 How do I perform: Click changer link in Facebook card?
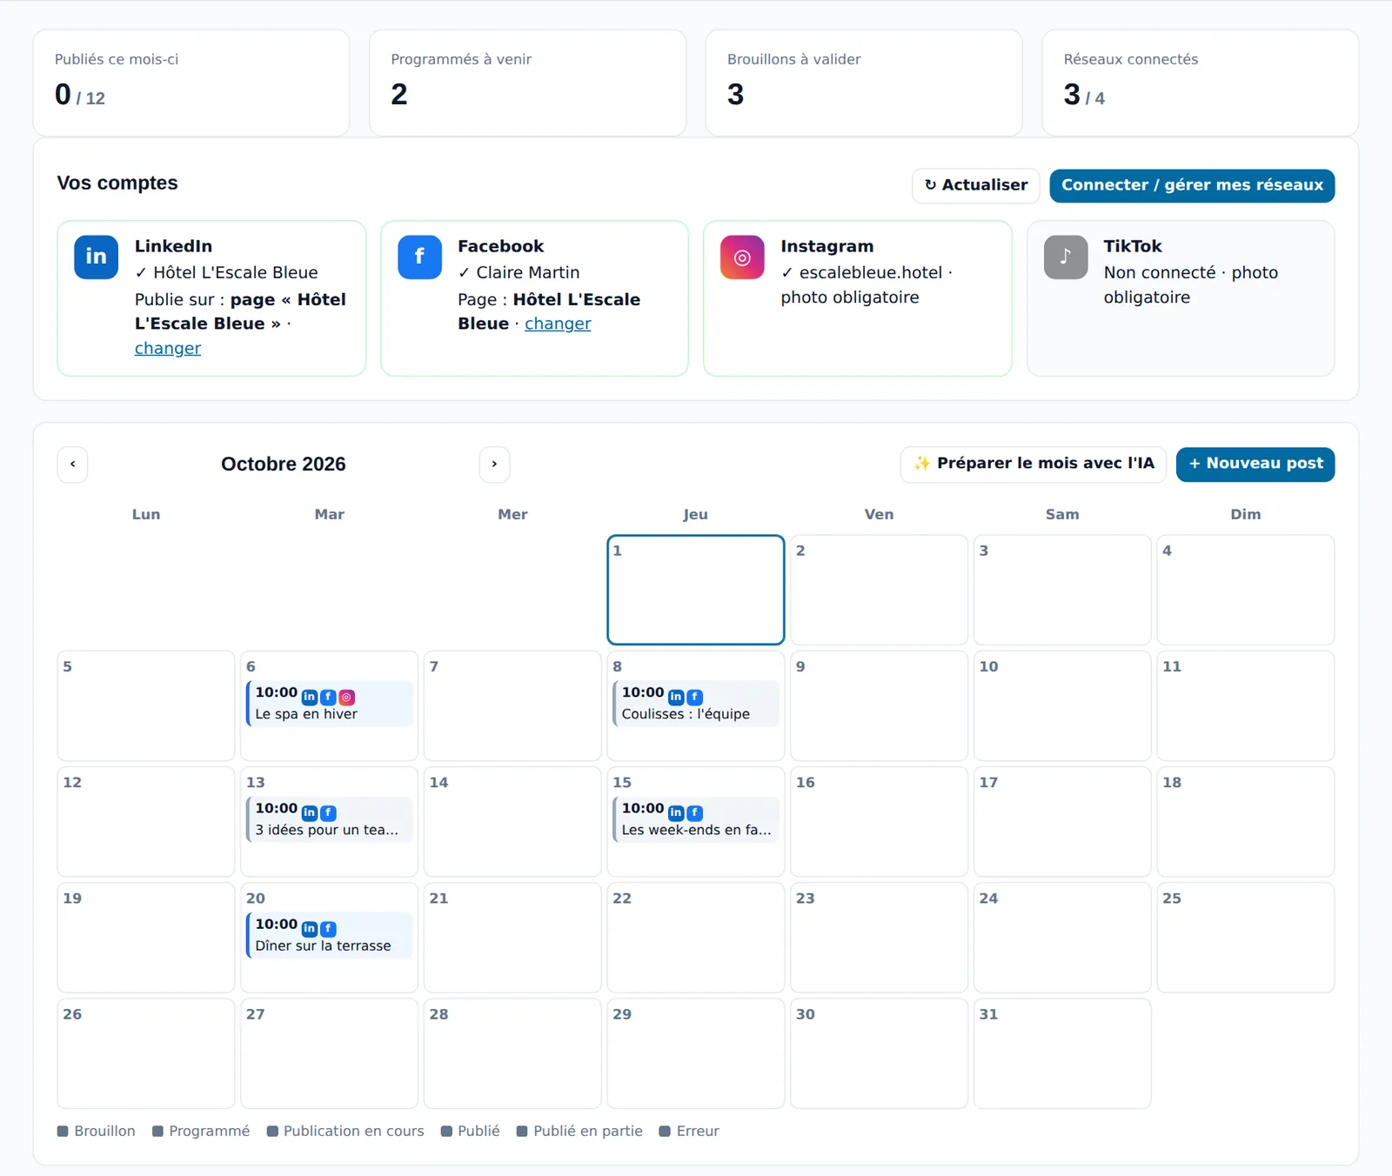(558, 324)
